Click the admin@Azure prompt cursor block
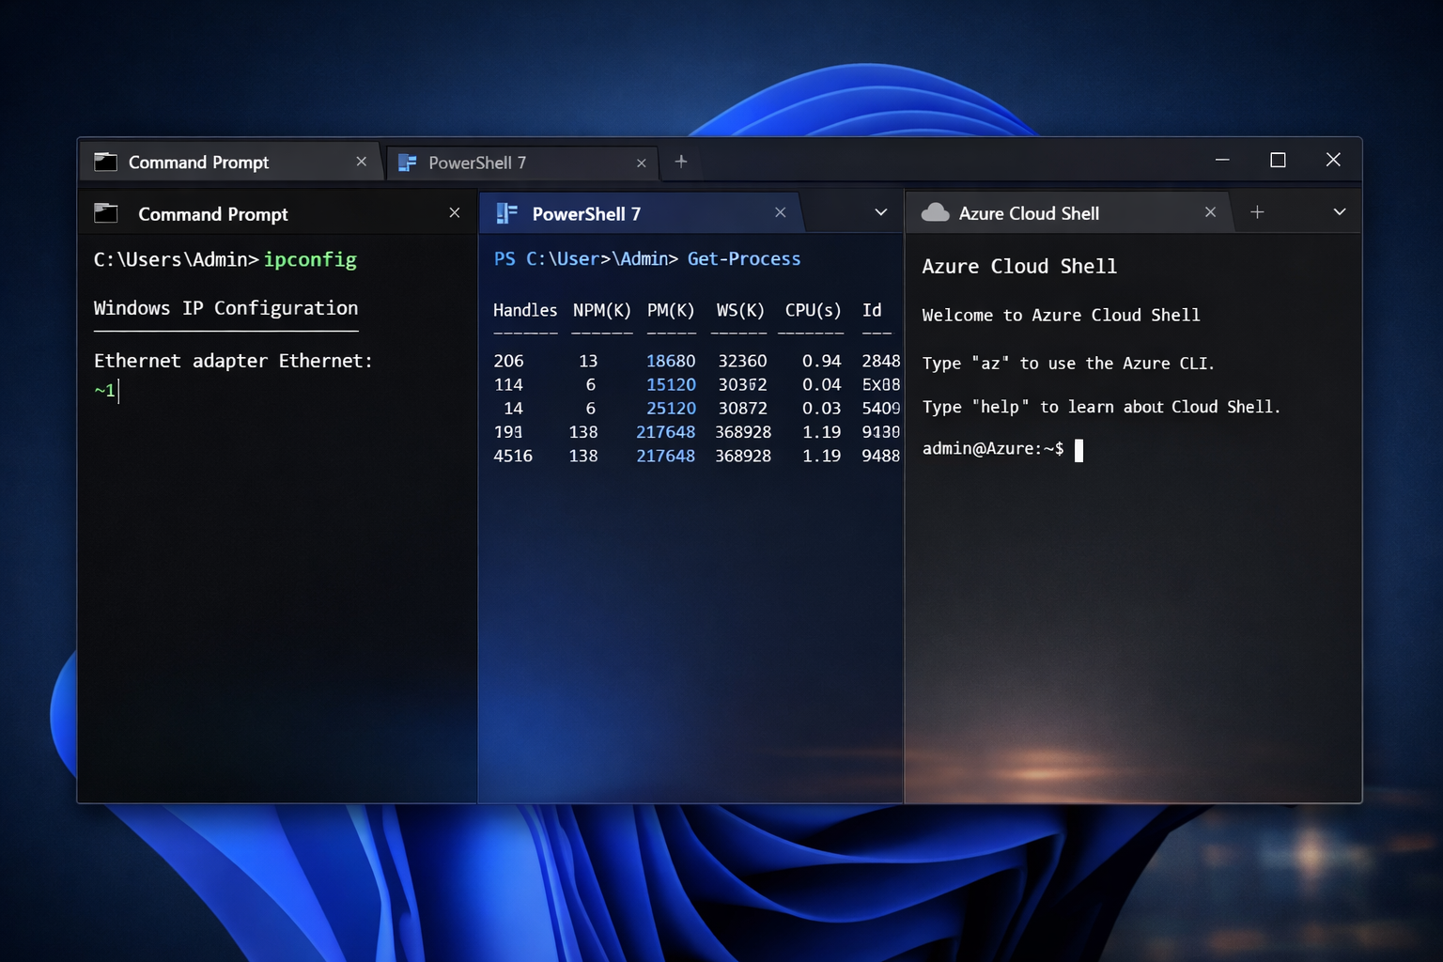The width and height of the screenshot is (1443, 962). coord(1078,450)
